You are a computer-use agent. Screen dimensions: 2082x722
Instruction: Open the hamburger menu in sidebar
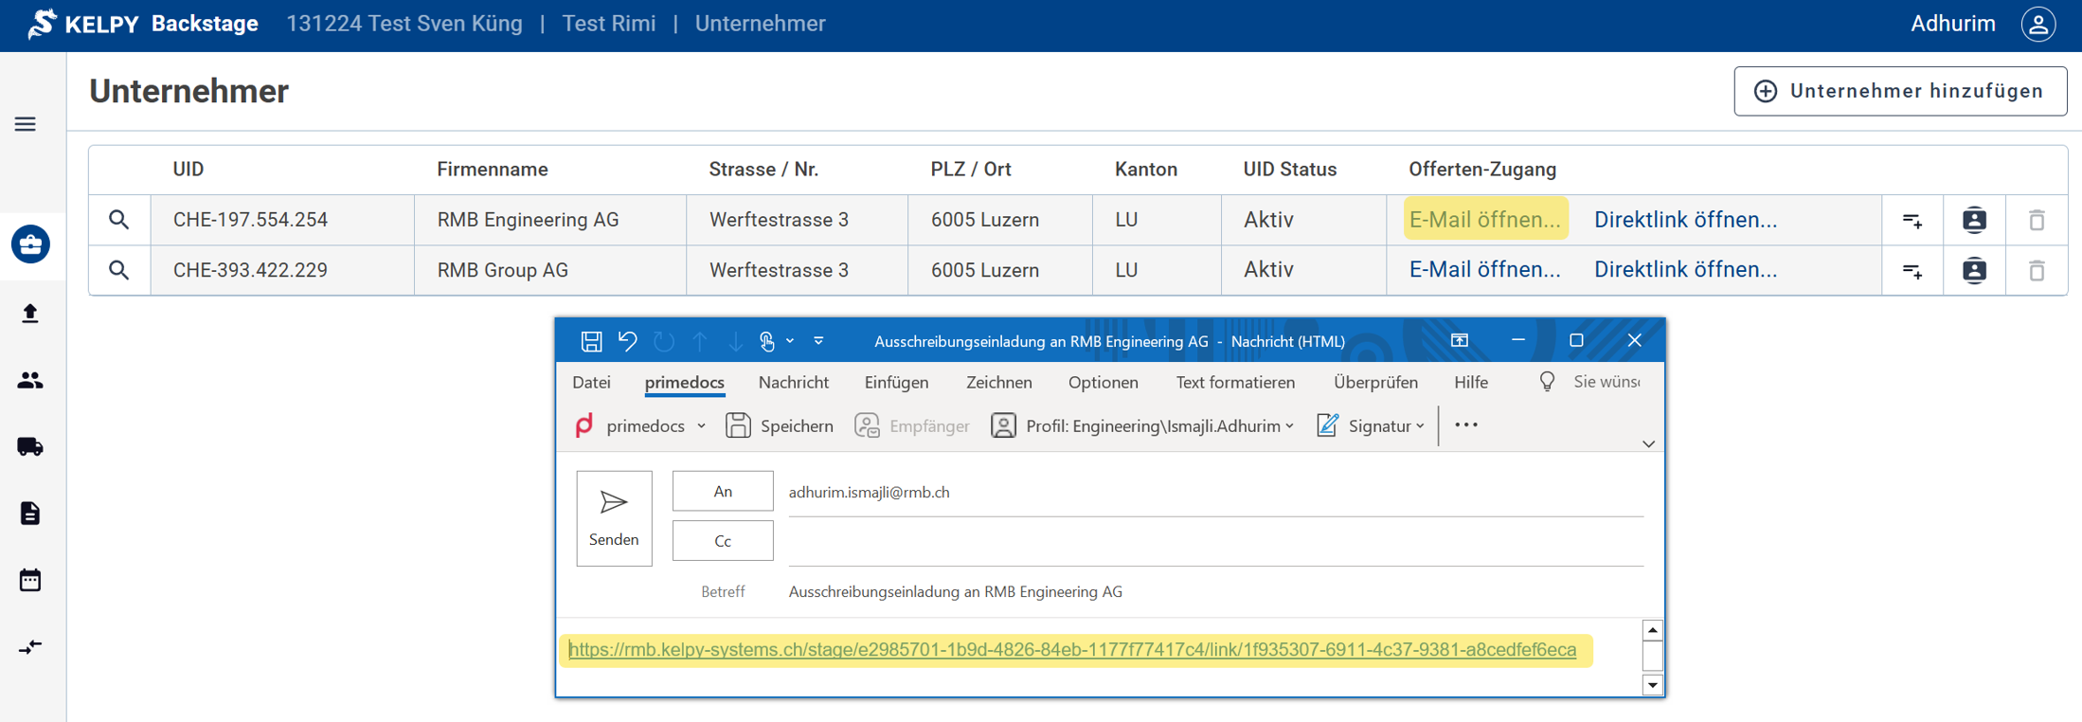[x=26, y=124]
